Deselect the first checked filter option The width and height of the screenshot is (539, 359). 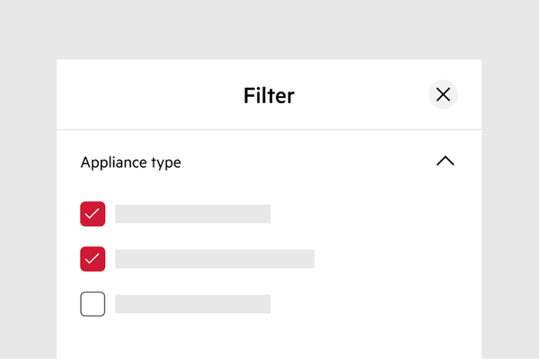(93, 214)
